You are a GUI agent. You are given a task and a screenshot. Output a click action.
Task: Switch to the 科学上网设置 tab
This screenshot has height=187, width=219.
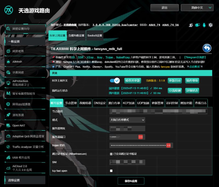[x=57, y=36]
